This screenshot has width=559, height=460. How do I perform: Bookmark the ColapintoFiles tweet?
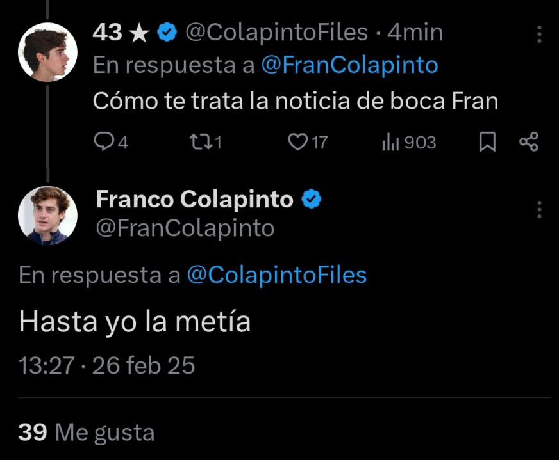[x=488, y=142]
